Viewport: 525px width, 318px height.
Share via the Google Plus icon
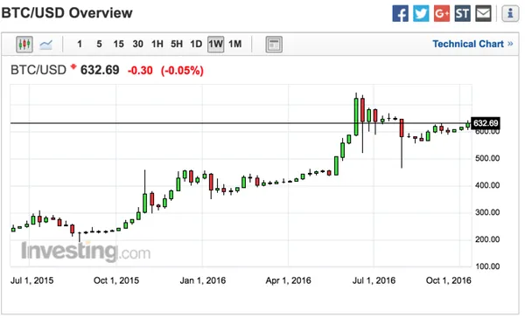(442, 14)
